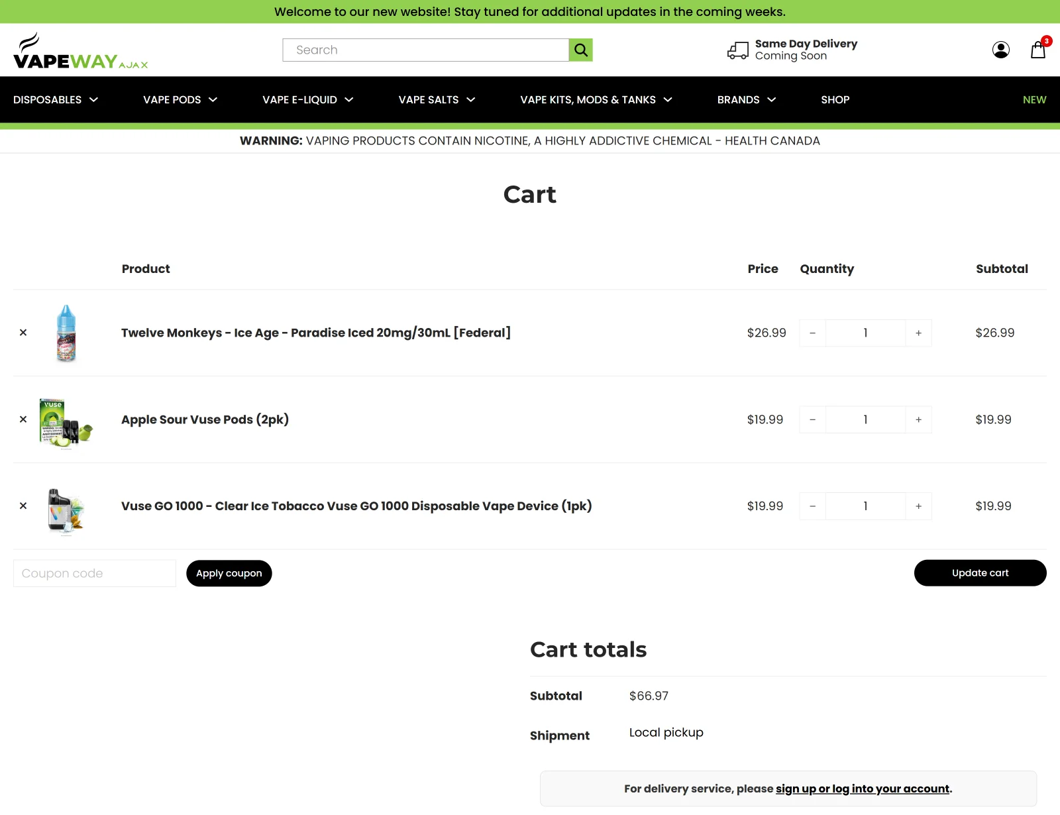This screenshot has width=1060, height=815.
Task: Click the Twelve Monkeys quantity field
Action: (865, 333)
